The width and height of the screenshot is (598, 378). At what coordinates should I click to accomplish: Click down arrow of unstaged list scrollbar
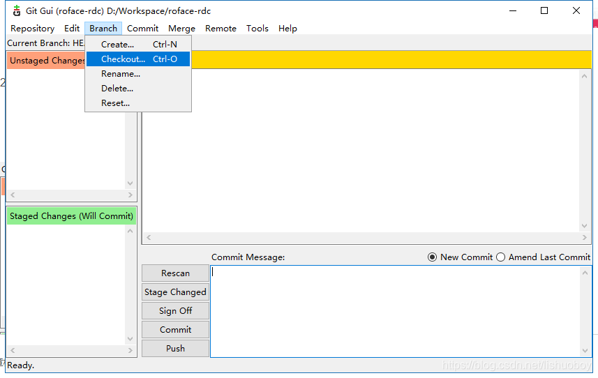click(130, 183)
